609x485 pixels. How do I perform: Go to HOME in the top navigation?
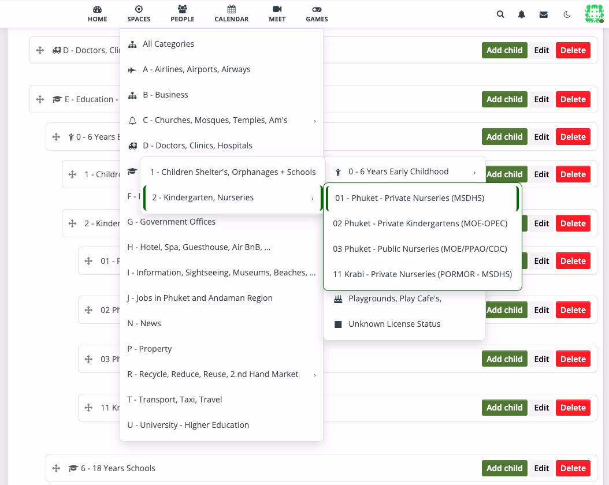(x=97, y=14)
